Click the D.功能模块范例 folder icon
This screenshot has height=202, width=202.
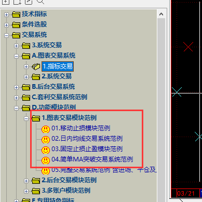pyautogui.click(x=26, y=108)
